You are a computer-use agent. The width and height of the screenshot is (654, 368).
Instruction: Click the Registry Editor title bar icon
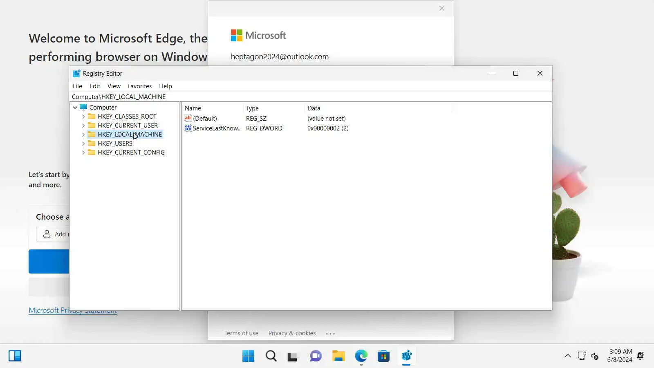point(76,74)
